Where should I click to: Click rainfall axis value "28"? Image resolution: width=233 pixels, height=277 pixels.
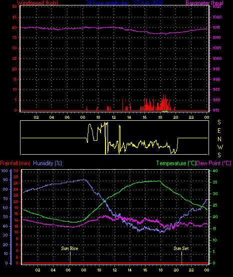coord(16,177)
